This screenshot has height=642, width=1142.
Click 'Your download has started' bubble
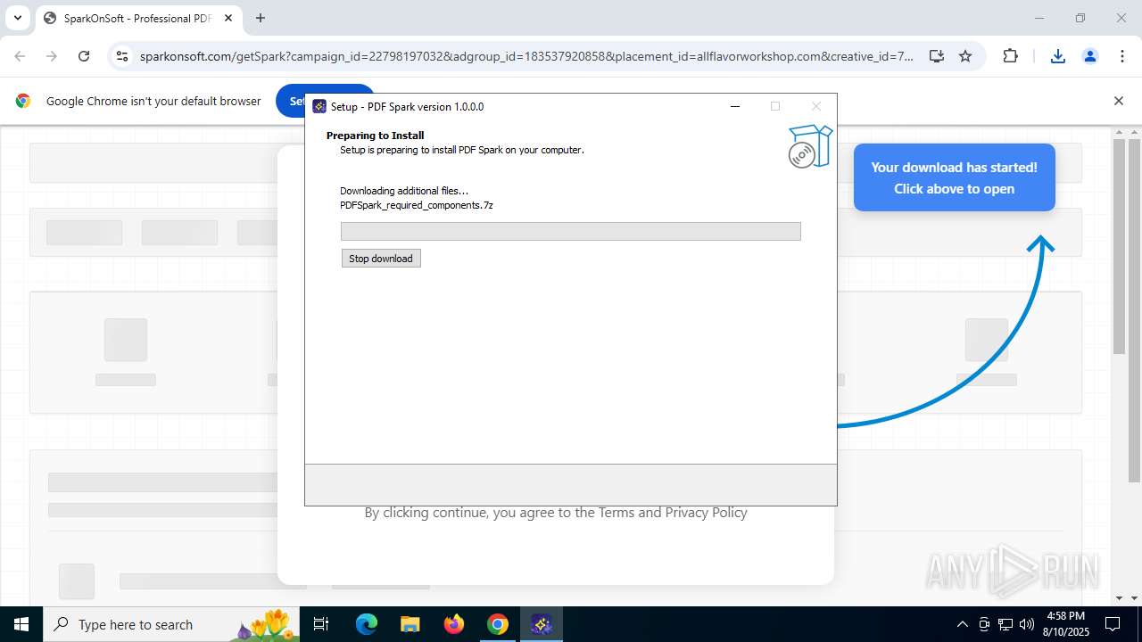coord(955,177)
